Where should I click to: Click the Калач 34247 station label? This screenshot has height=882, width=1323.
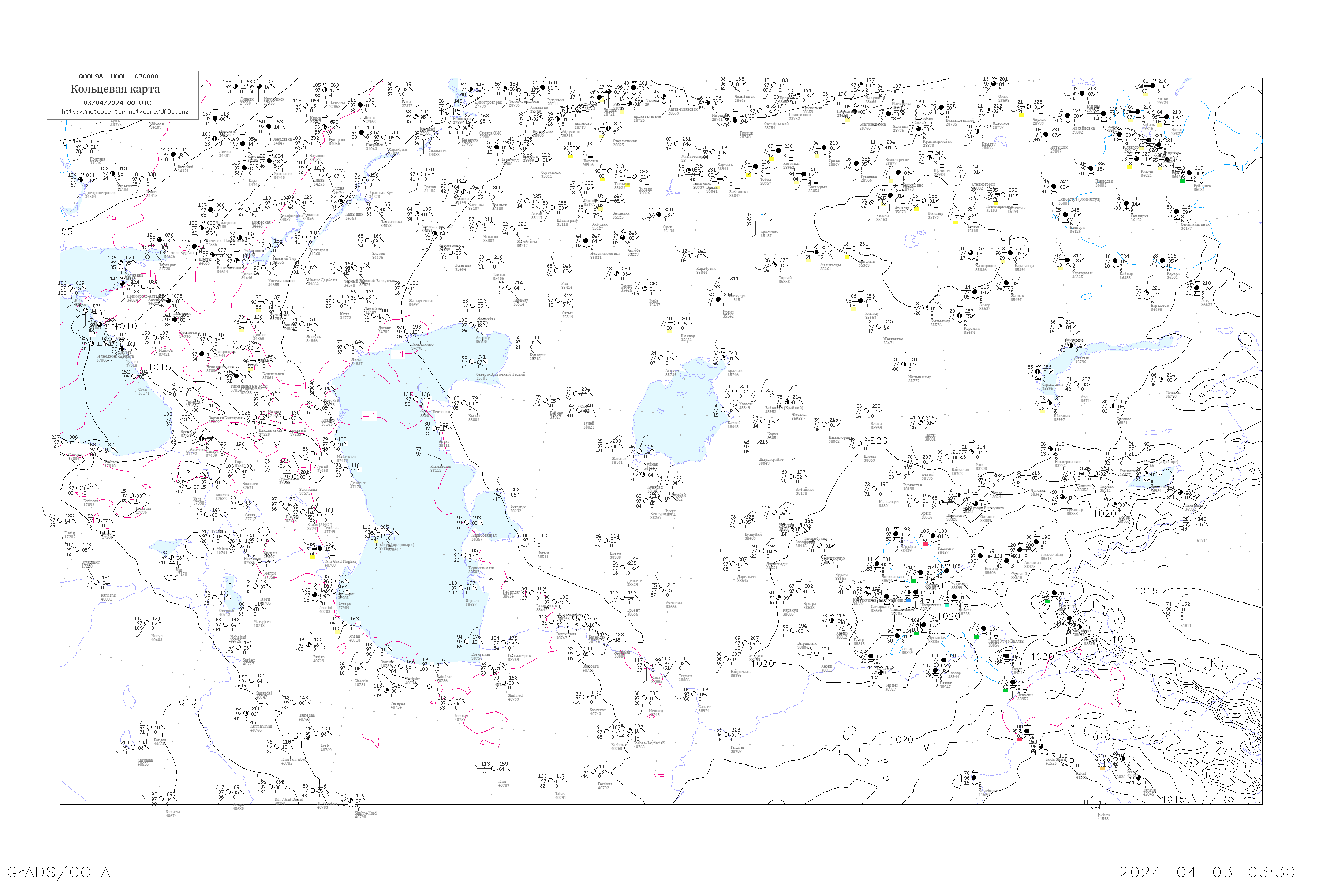tap(254, 183)
